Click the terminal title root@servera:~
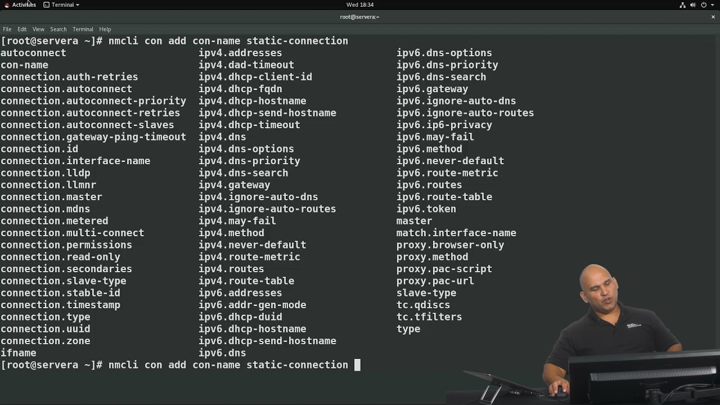Viewport: 720px width, 405px height. [360, 17]
